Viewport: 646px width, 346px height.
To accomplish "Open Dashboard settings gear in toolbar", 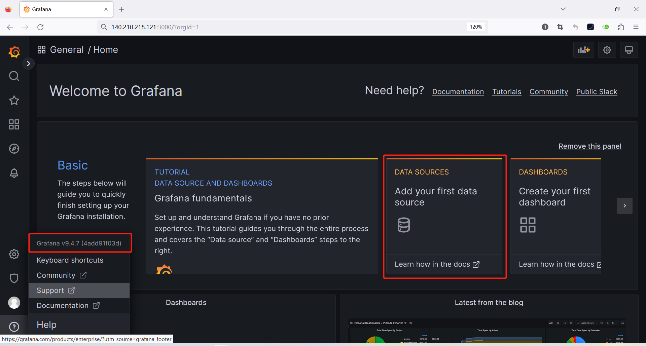I will (607, 50).
